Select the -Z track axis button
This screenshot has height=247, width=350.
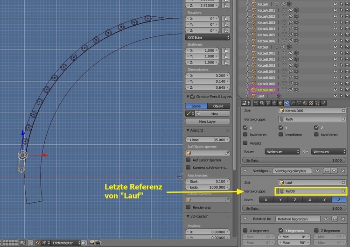coord(339,200)
